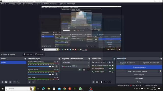This screenshot has width=163, height=91.
Task: Hide the Захват экрана source
Action: point(110,72)
